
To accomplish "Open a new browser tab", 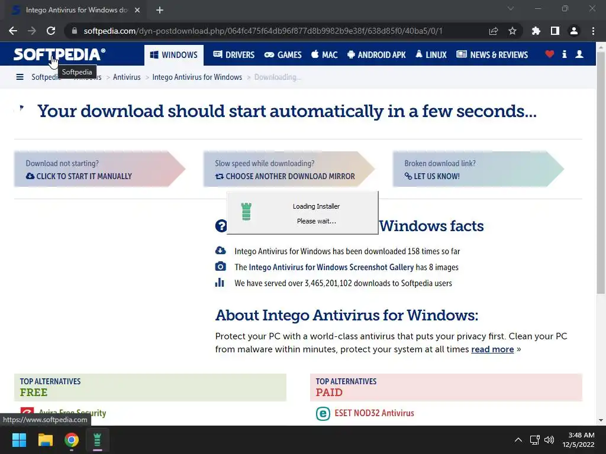I will 160,10.
